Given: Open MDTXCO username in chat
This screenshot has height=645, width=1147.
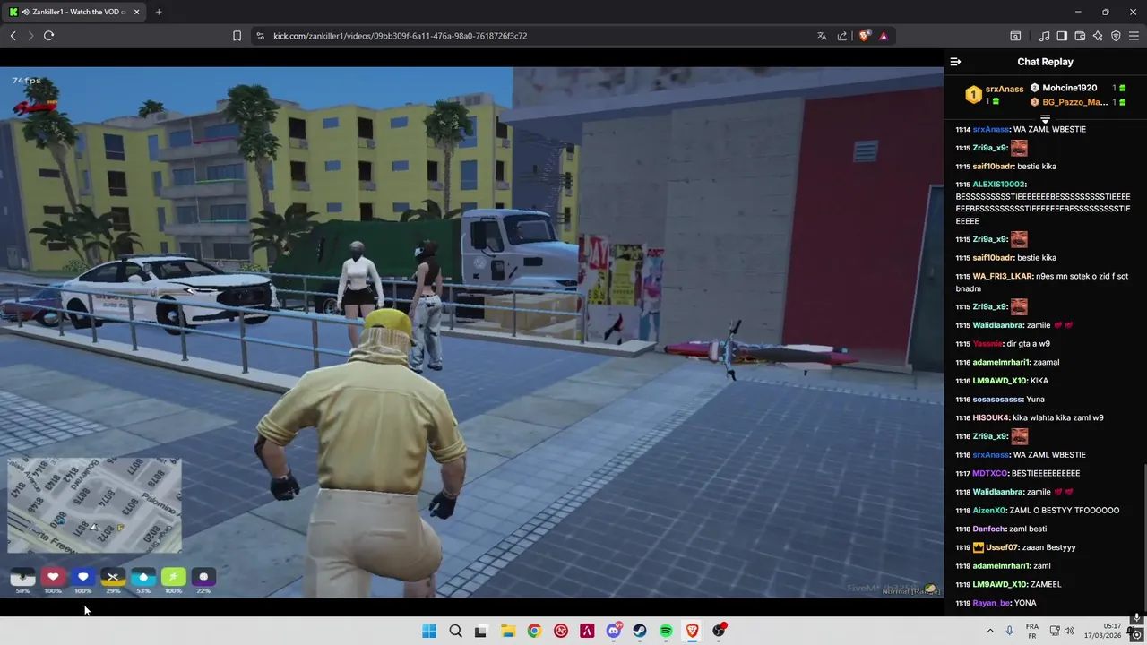Looking at the screenshot, I should pyautogui.click(x=990, y=473).
